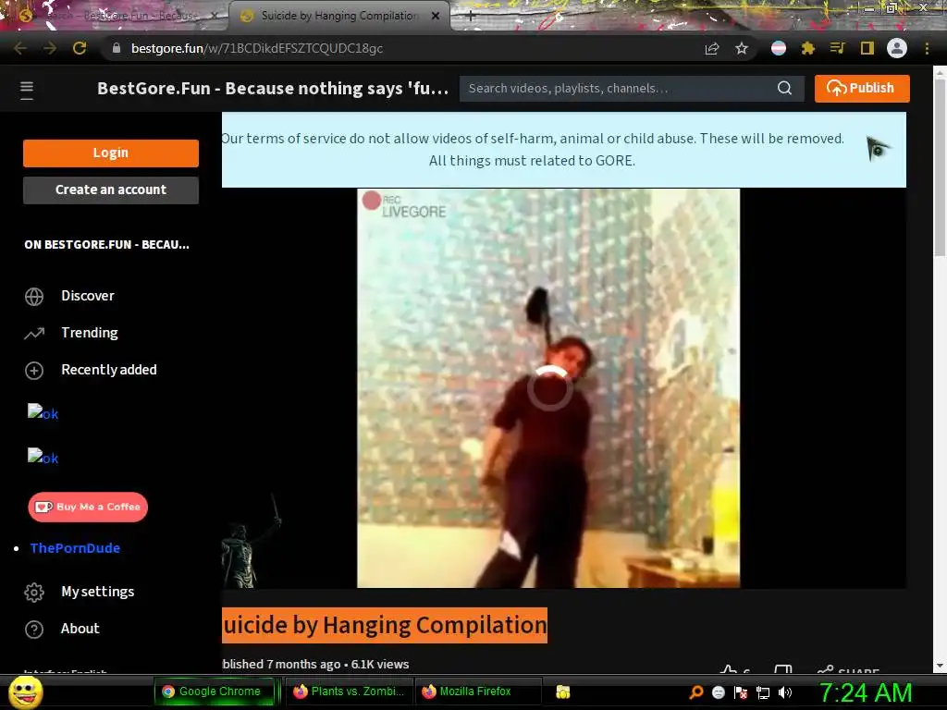Bookmark this page with the star icon
Image resolution: width=947 pixels, height=710 pixels.
pyautogui.click(x=742, y=48)
